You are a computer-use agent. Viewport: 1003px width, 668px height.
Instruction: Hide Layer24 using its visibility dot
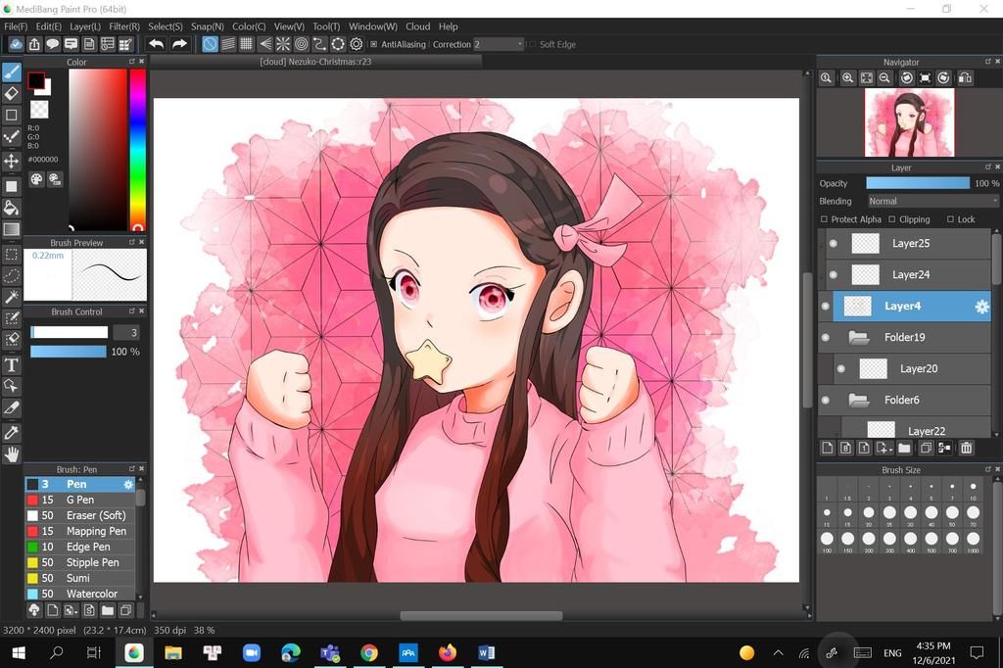[833, 274]
